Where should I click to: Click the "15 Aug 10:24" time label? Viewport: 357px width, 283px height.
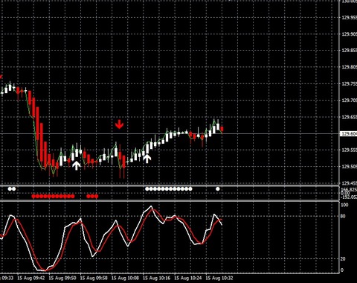(x=188, y=278)
